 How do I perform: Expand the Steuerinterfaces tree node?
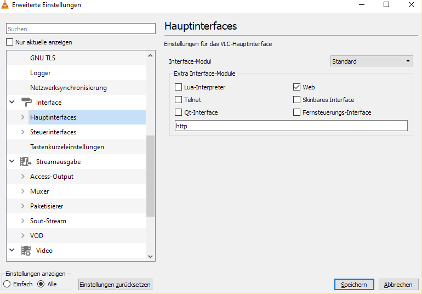22,132
